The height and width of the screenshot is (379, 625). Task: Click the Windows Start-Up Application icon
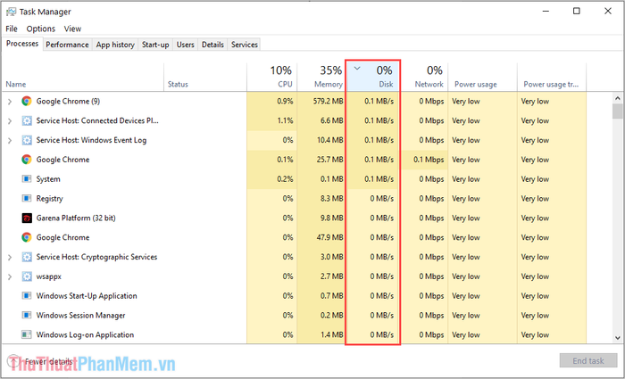[27, 296]
